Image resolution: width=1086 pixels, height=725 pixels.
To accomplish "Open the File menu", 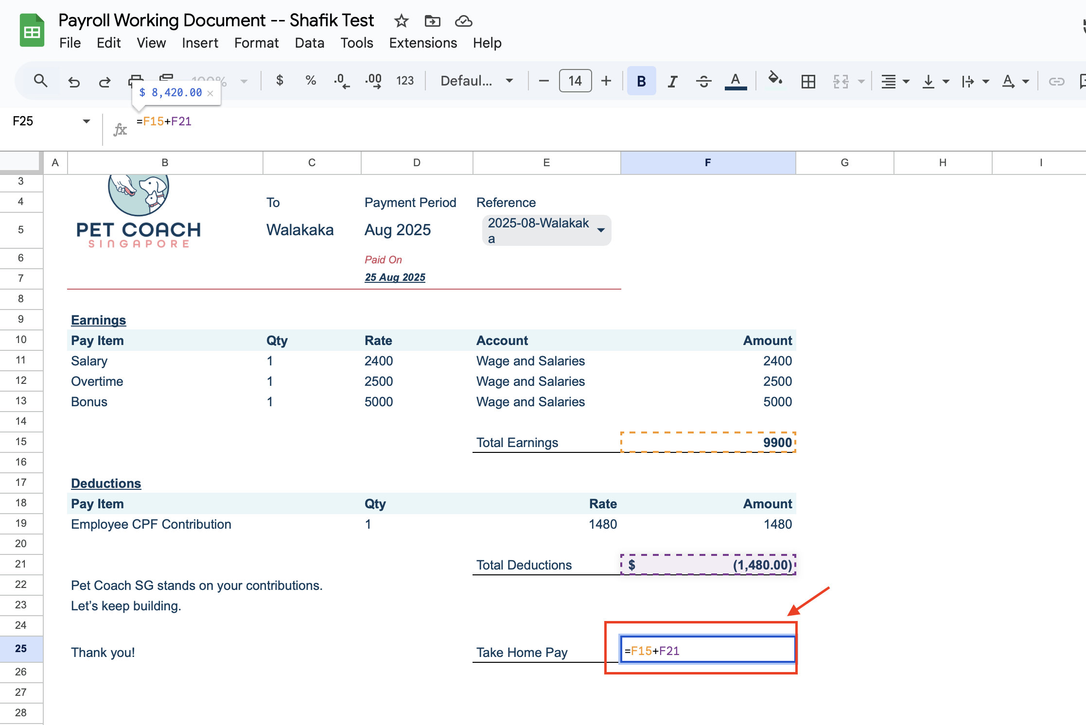I will 70,43.
